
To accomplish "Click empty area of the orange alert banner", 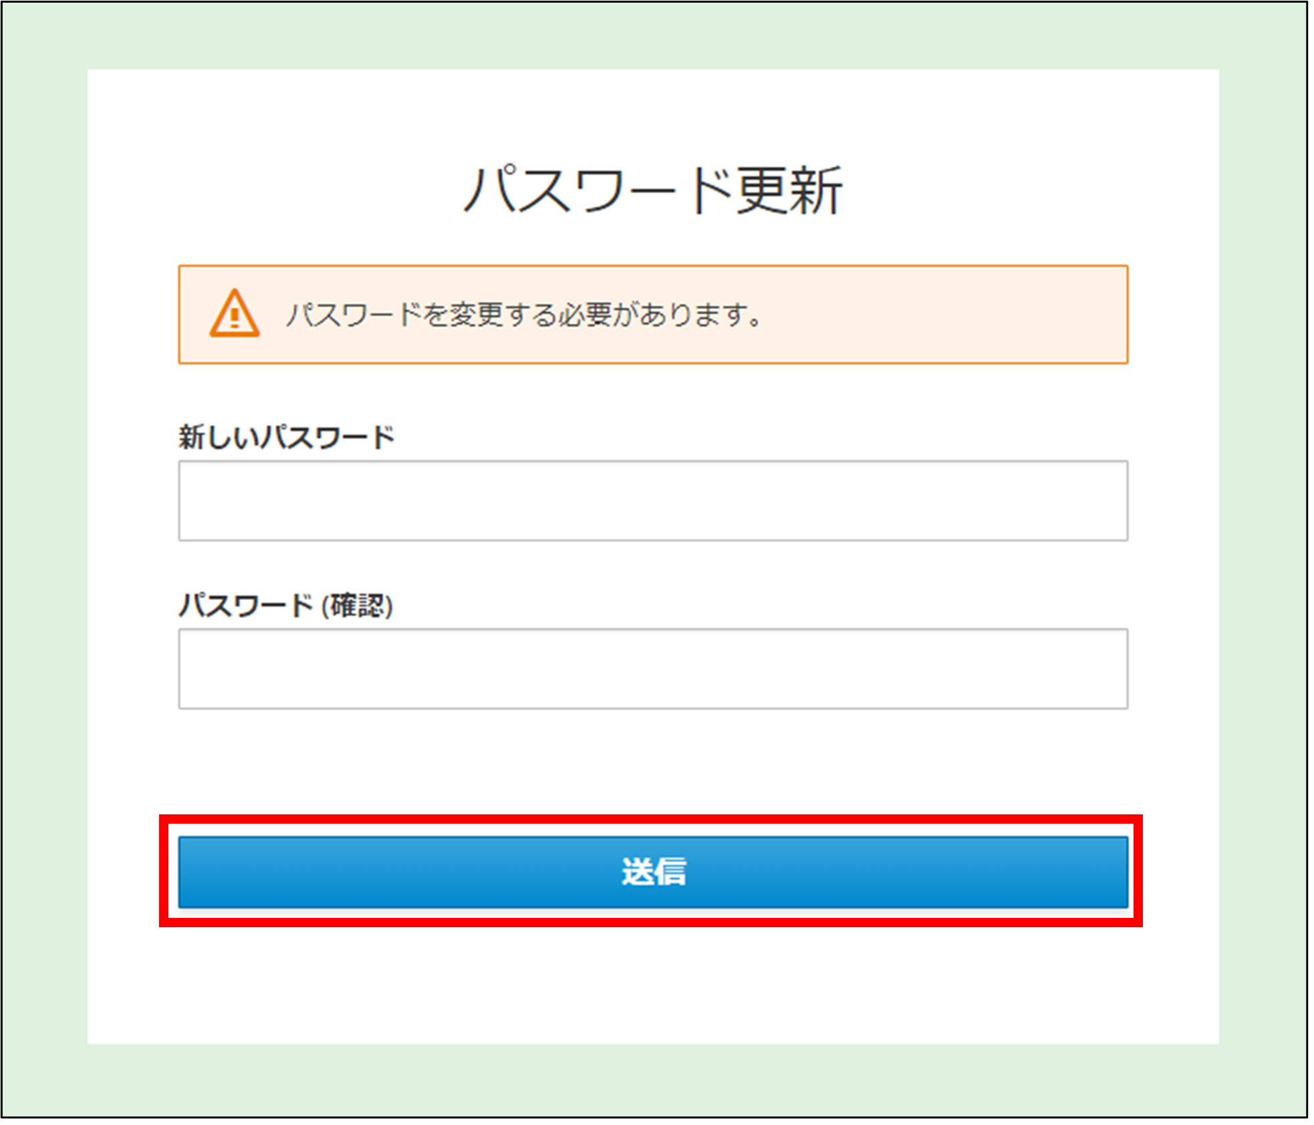I will (x=949, y=314).
